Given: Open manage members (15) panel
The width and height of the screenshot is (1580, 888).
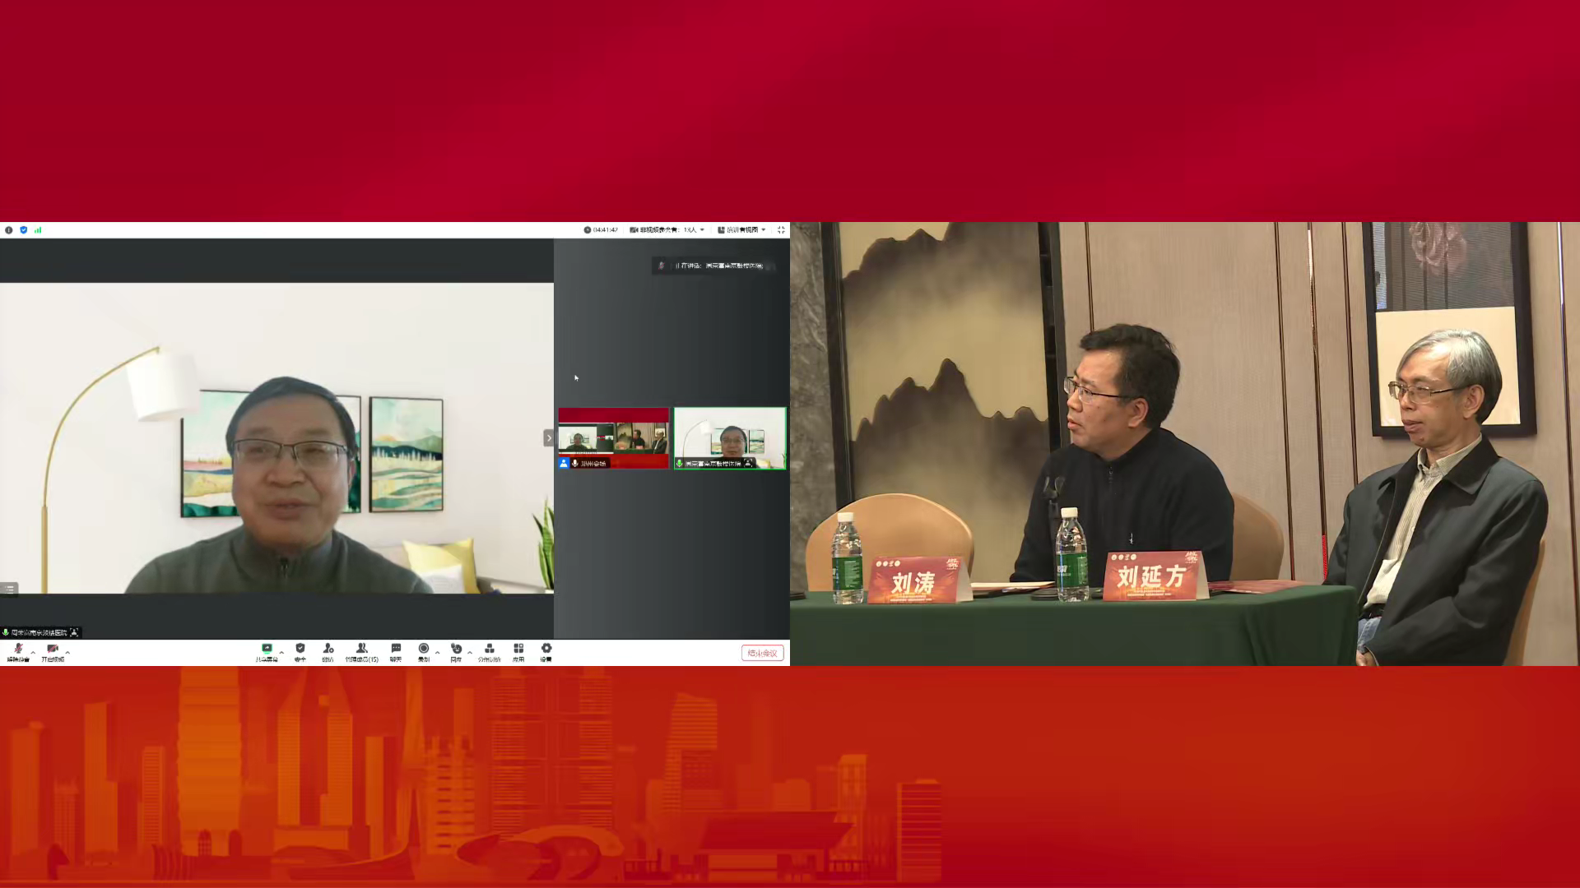Looking at the screenshot, I should (361, 652).
